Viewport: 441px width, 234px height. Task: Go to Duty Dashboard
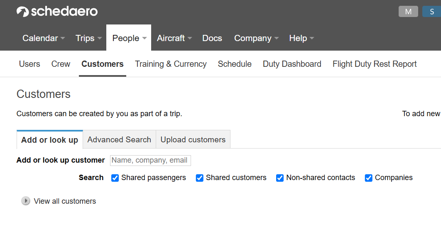pos(292,64)
